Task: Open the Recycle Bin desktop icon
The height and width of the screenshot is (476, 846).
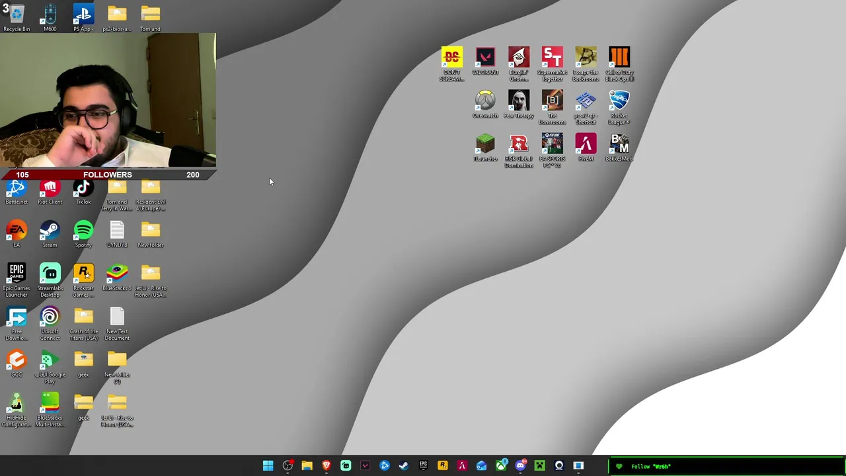Action: 17,18
